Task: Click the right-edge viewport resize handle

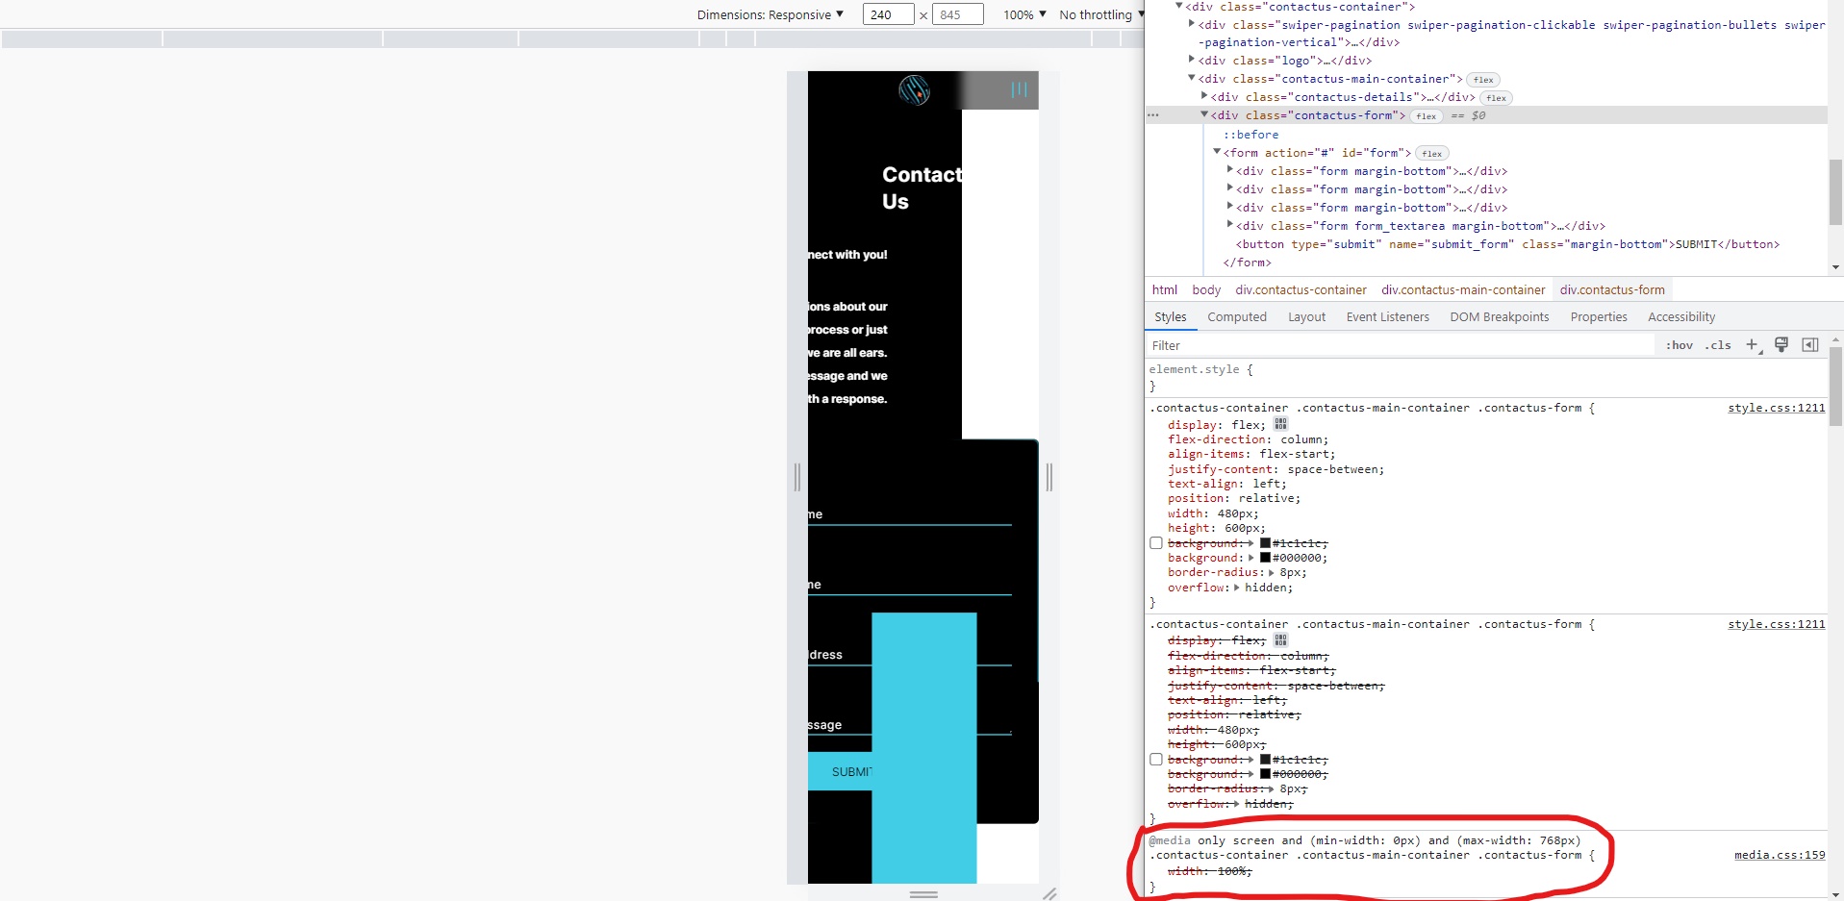Action: point(1049,477)
